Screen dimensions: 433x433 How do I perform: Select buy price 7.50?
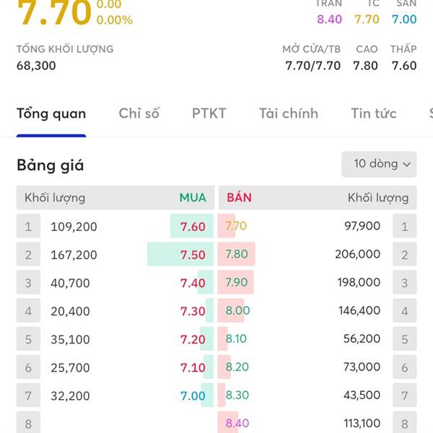tap(193, 255)
